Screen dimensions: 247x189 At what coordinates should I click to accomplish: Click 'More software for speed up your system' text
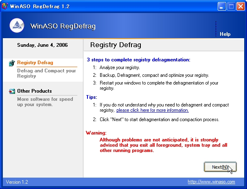(x=45, y=102)
